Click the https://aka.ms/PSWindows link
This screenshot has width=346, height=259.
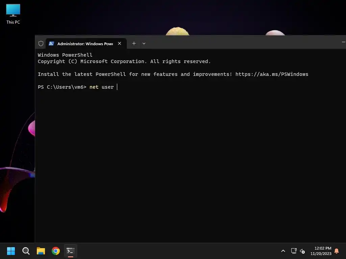pyautogui.click(x=272, y=74)
